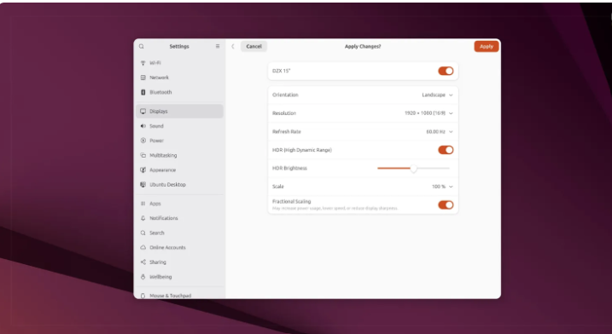The image size is (612, 334).
Task: Click the "Refresh Rate" label
Action: 287,132
